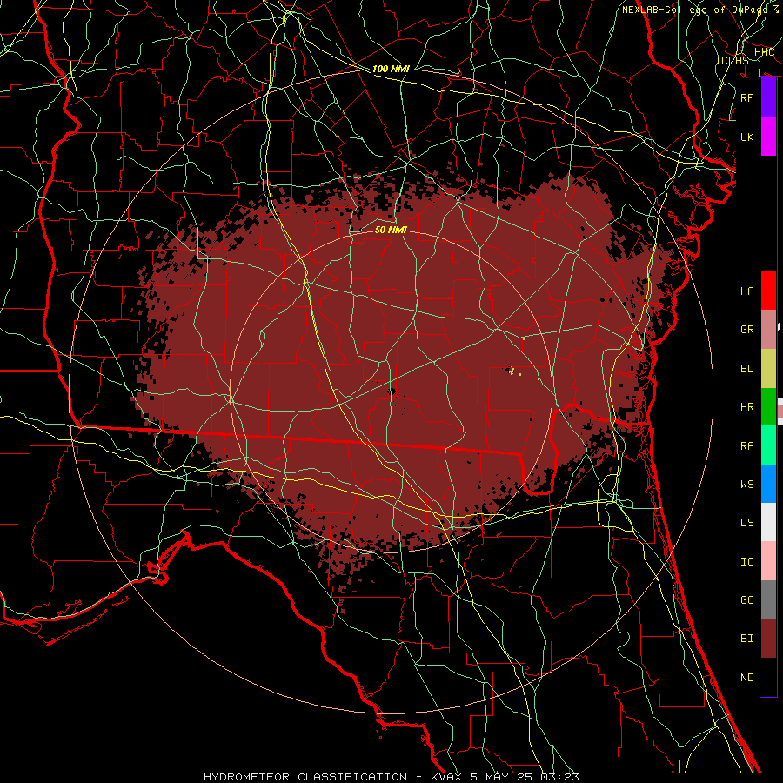Click the "50 NMI" range ring label
The height and width of the screenshot is (783, 783).
pos(391,230)
